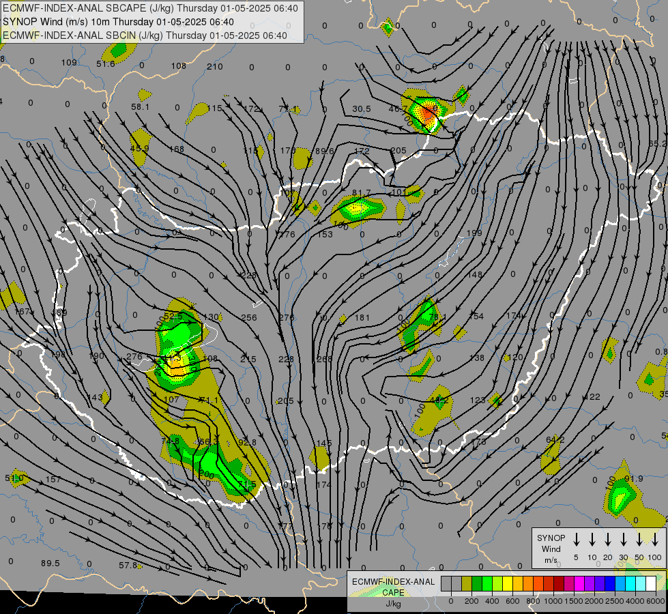This screenshot has width=668, height=614.
Task: Click the ECMWF-INDEX-ANAL label in the CAPE legend
Action: 393,582
